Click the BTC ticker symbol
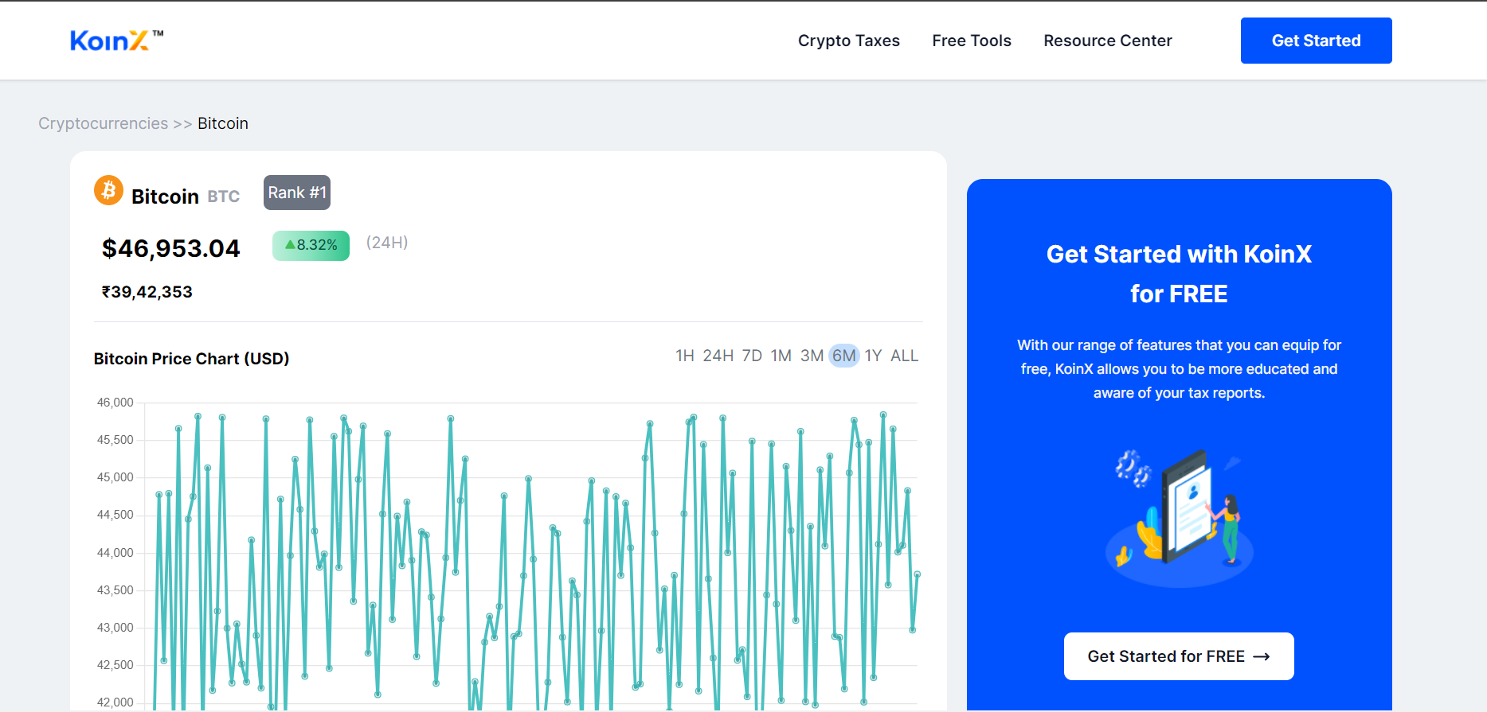This screenshot has height=712, width=1487. pos(224,196)
